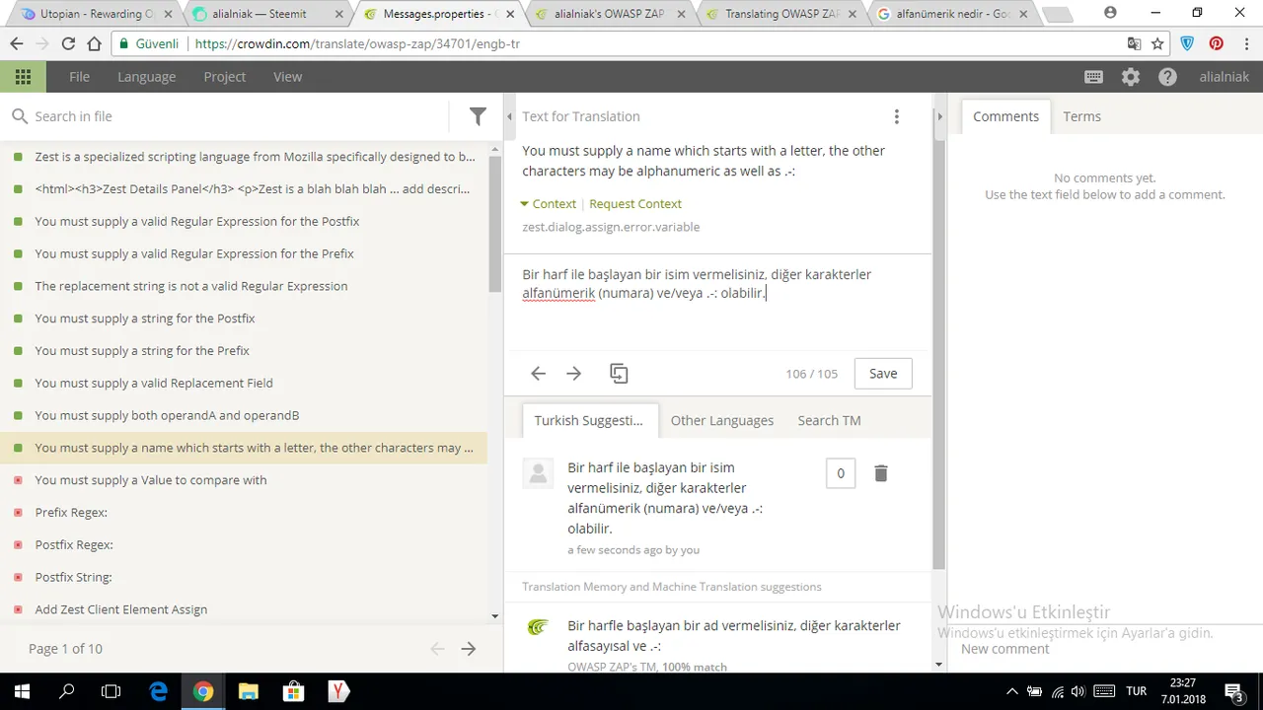Click the TM suggestion 'Bir harfle başlayan bir ad'

coord(734,636)
